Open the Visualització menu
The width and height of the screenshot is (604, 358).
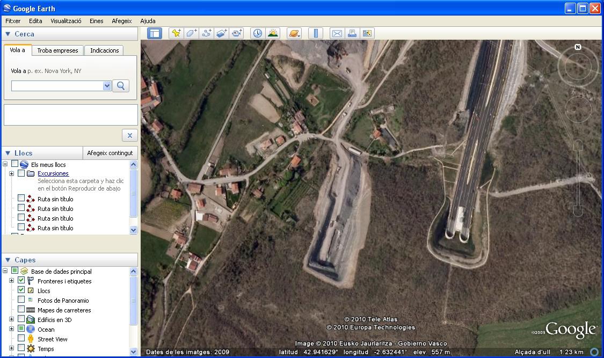(x=66, y=21)
